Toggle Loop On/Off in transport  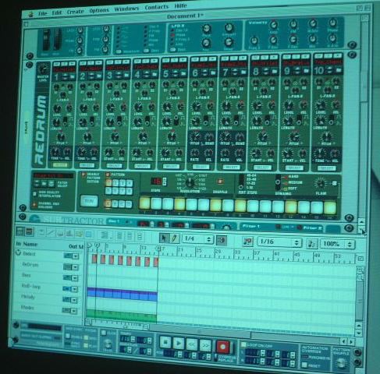(x=243, y=344)
